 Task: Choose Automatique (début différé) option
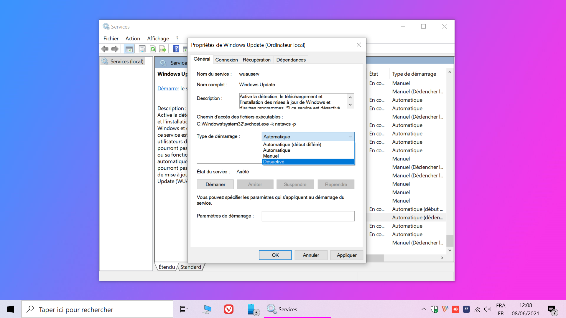click(308, 145)
